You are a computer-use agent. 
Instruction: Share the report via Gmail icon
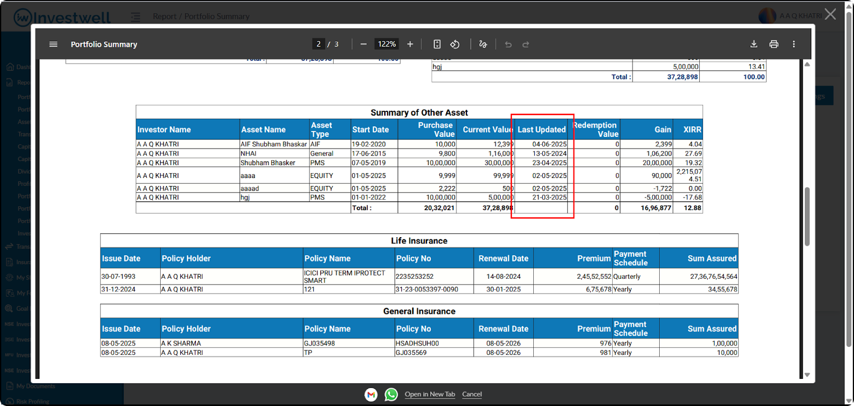371,394
